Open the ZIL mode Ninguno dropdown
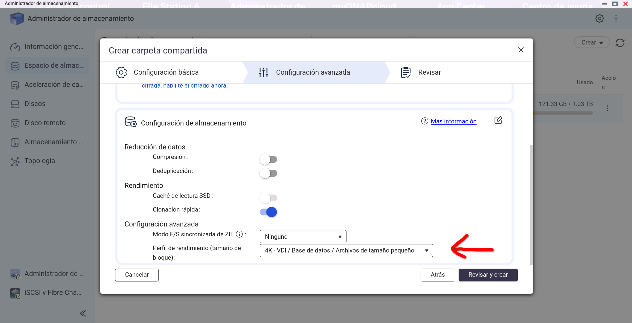This screenshot has height=323, width=632. coord(303,237)
